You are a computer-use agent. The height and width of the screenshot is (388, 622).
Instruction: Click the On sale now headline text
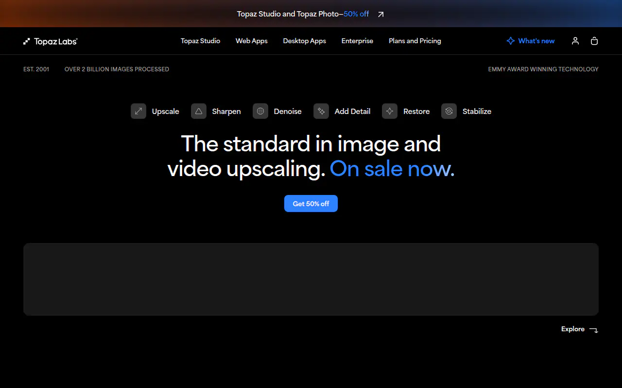(392, 169)
